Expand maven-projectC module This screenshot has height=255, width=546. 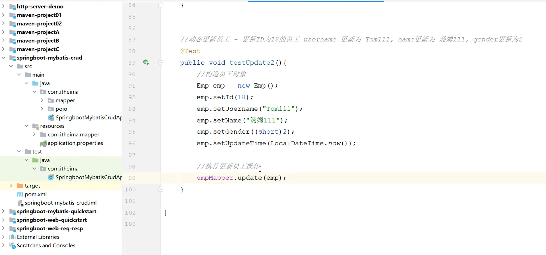point(3,49)
